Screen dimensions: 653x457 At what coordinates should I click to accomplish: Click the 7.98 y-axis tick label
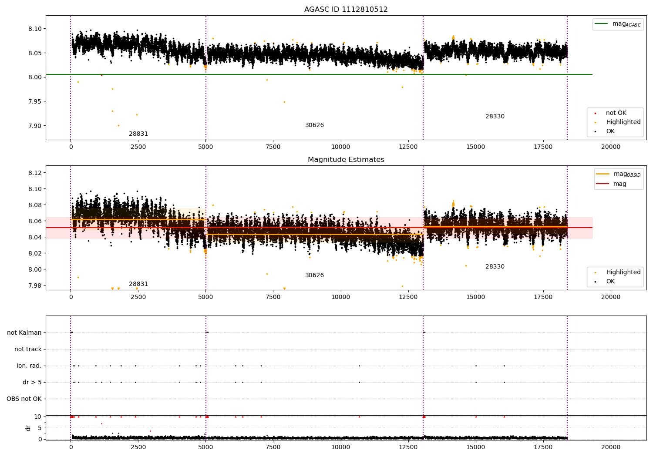point(34,286)
